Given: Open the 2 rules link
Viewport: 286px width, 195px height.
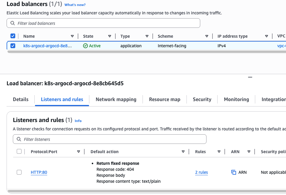Looking at the screenshot, I should tap(201, 172).
